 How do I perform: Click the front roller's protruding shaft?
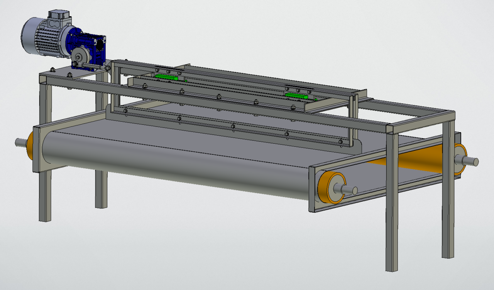[349, 189]
